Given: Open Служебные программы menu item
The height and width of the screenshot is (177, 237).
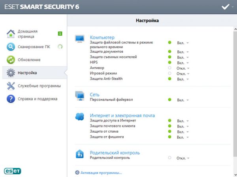Looking at the screenshot, I should pyautogui.click(x=39, y=86).
